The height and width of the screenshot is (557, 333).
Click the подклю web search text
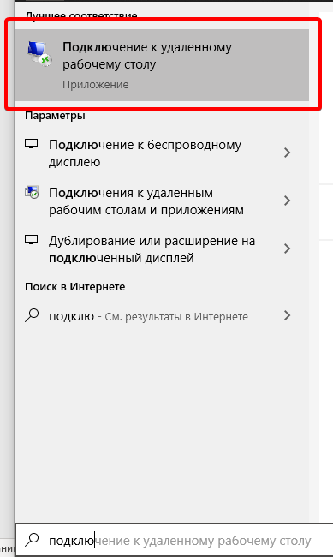(71, 316)
